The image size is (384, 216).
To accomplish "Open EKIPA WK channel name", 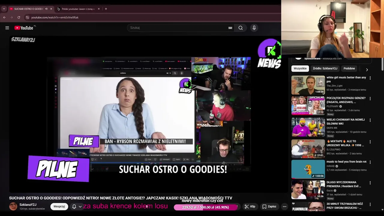I will point(332,128).
